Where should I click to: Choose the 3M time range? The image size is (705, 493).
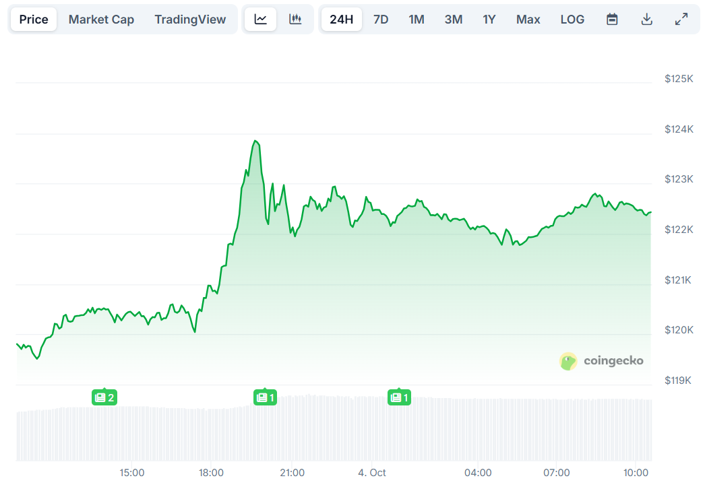tap(454, 20)
